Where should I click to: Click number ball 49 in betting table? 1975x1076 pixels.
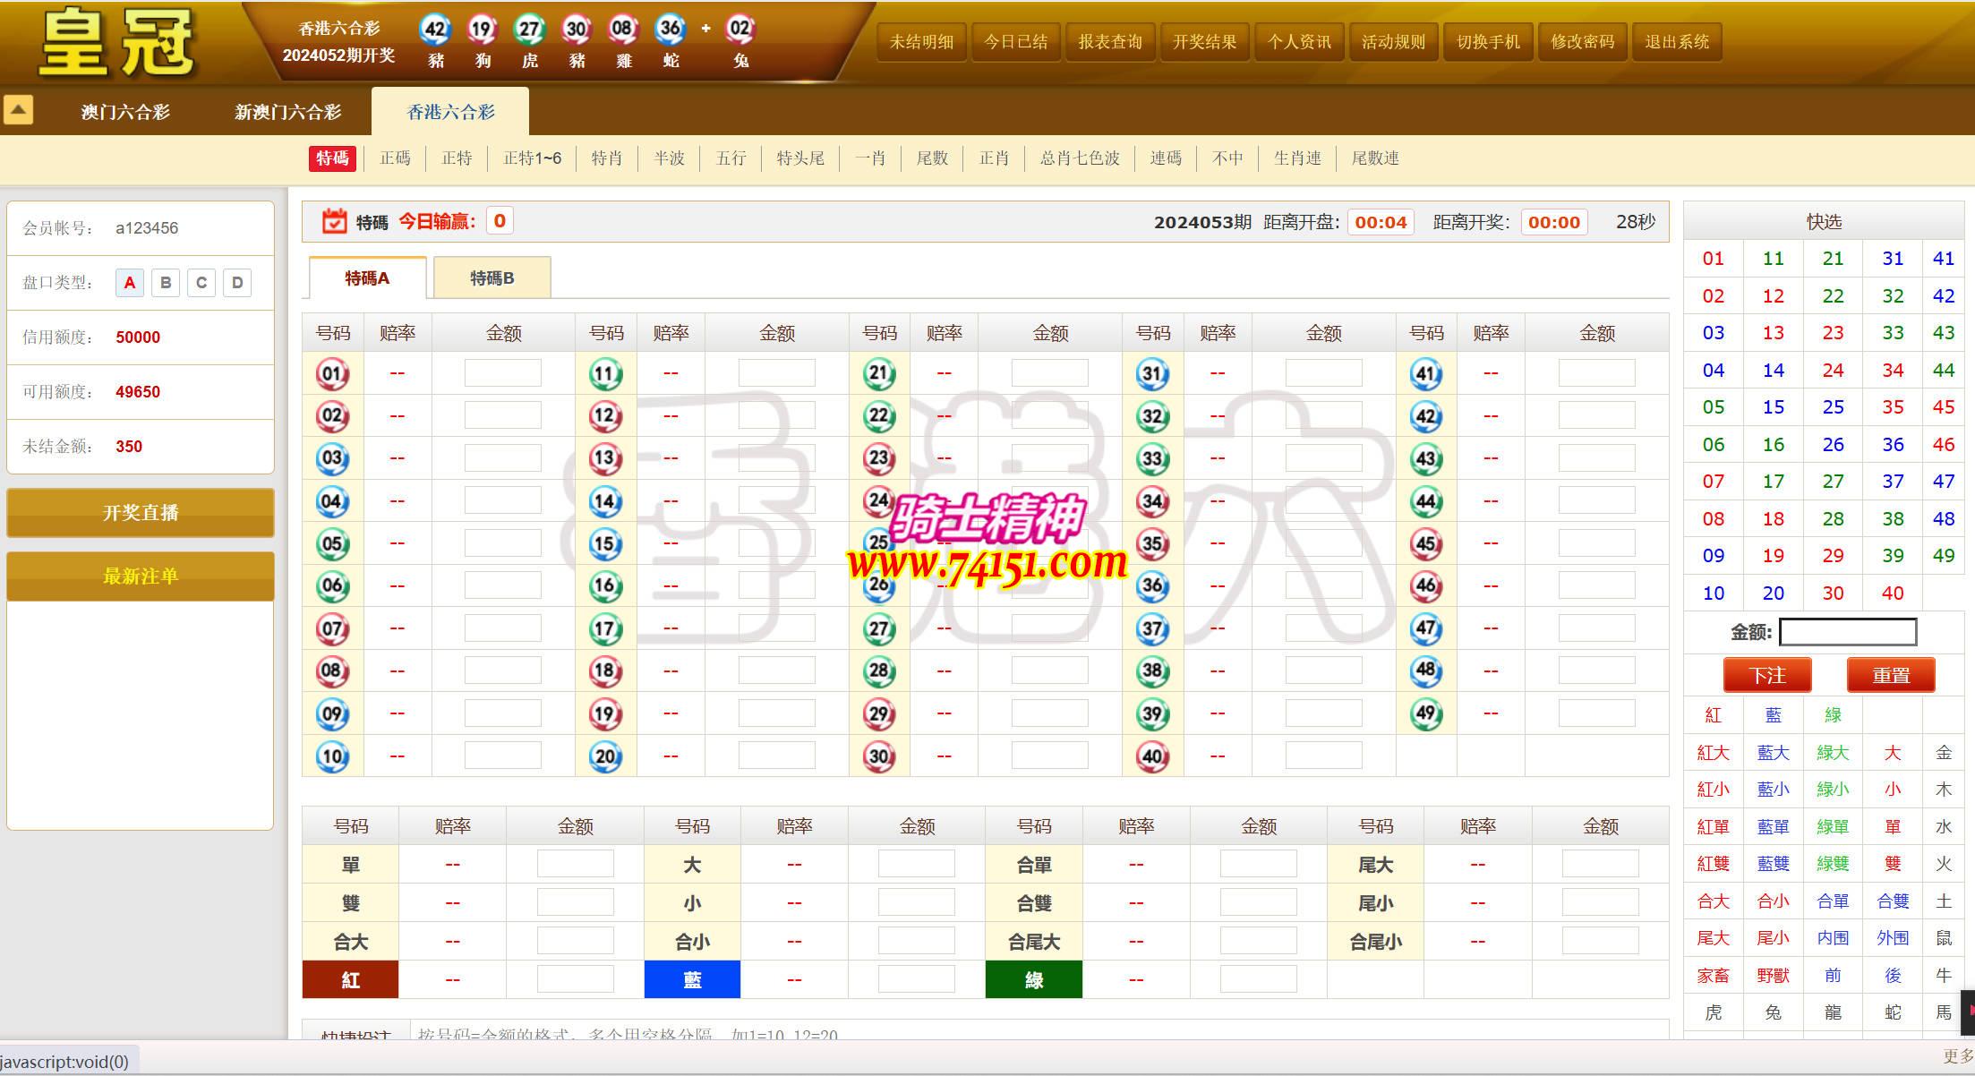(1425, 713)
